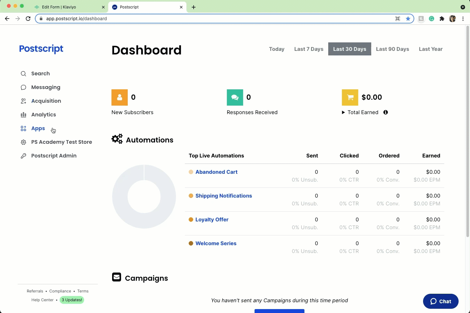The height and width of the screenshot is (313, 470).
Task: Click the PS Academy Test Store gear icon
Action: [x=23, y=142]
